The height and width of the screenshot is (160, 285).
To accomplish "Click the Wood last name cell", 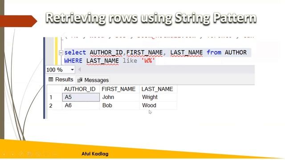I will point(158,106).
